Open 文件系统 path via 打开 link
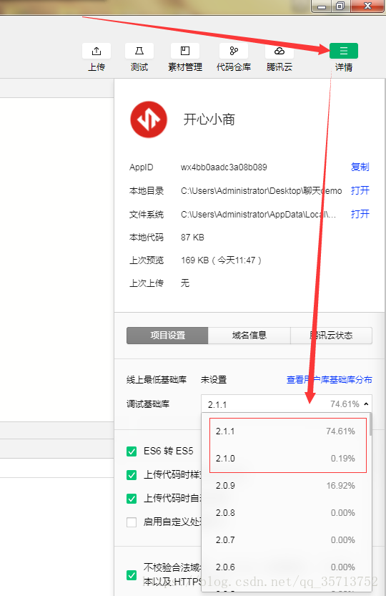The width and height of the screenshot is (386, 596). coord(360,214)
